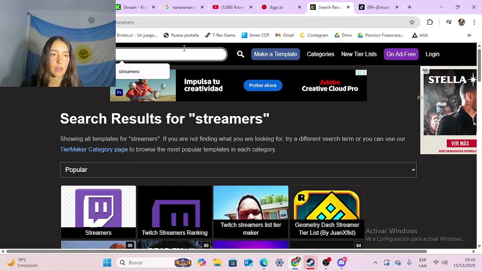
Task: Click the Go Ad-Free button
Action: (x=401, y=54)
